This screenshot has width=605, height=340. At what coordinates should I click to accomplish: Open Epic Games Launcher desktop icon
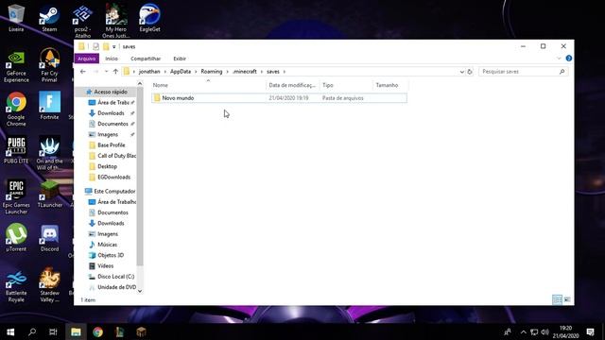[16, 196]
